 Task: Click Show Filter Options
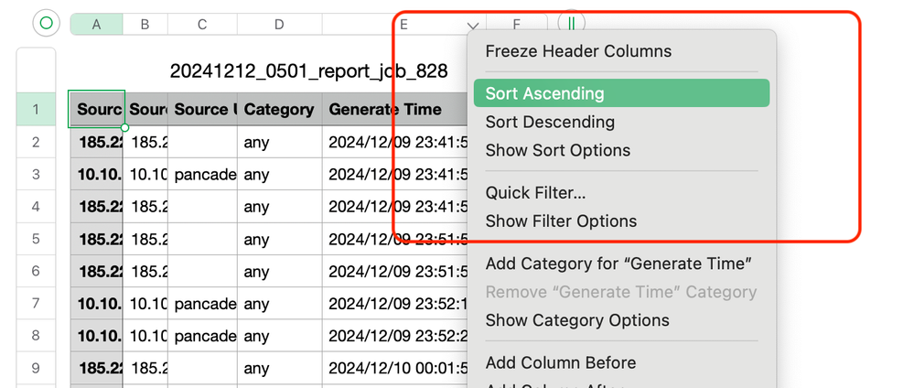pos(561,221)
